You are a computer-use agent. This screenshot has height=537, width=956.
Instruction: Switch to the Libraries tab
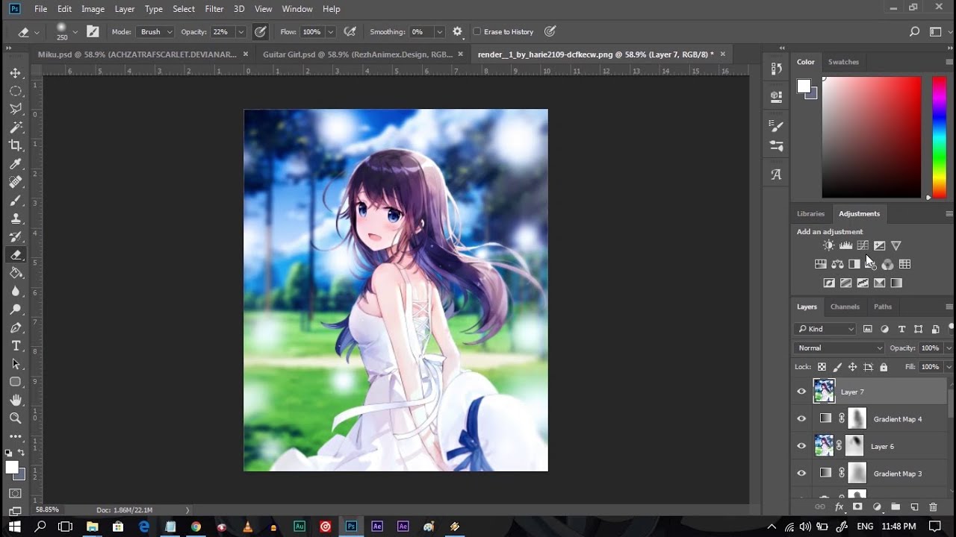(x=810, y=213)
